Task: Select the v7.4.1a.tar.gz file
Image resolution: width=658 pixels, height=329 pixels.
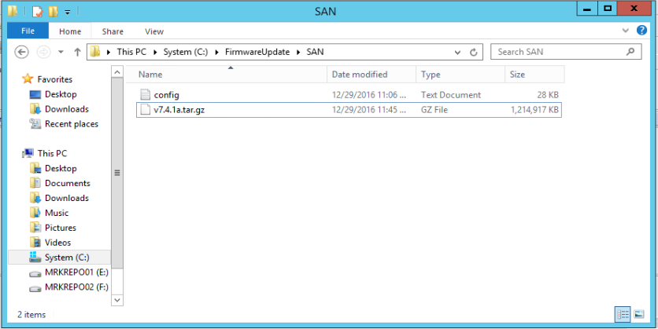Action: pos(349,110)
